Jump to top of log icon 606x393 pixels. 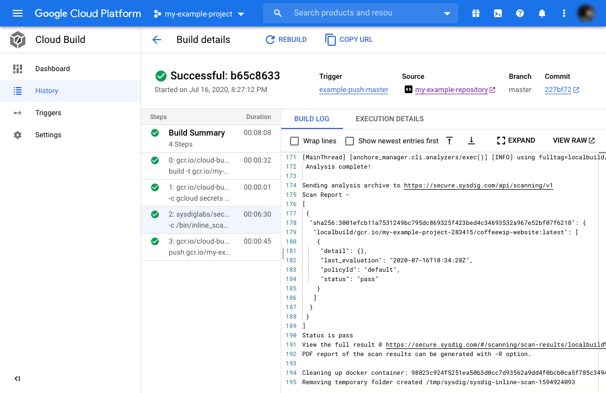point(449,141)
